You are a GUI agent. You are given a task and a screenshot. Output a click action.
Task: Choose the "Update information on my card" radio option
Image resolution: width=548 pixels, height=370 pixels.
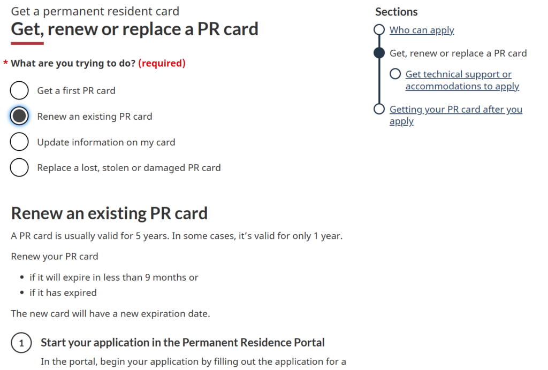click(19, 142)
